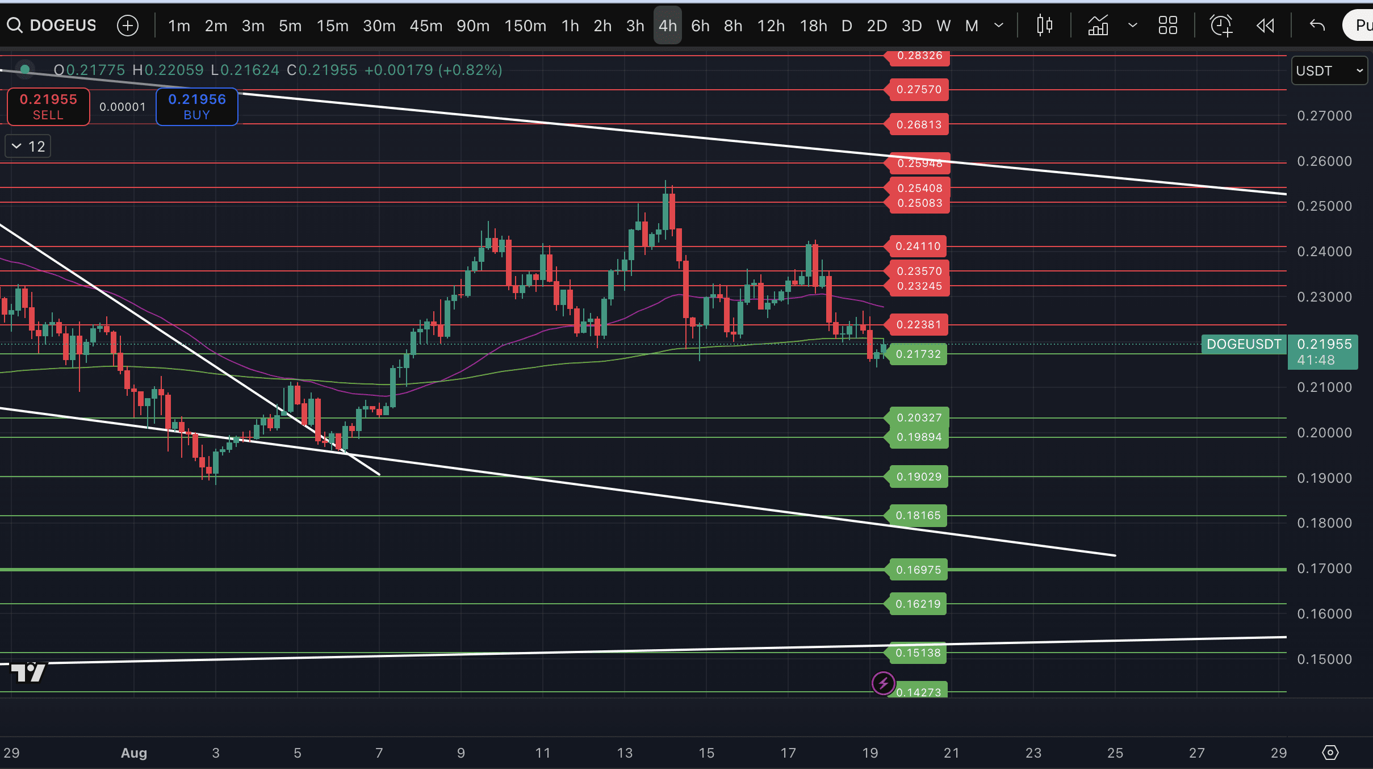Viewport: 1373px width, 769px height.
Task: Choose the 18h interval
Action: [x=814, y=26]
